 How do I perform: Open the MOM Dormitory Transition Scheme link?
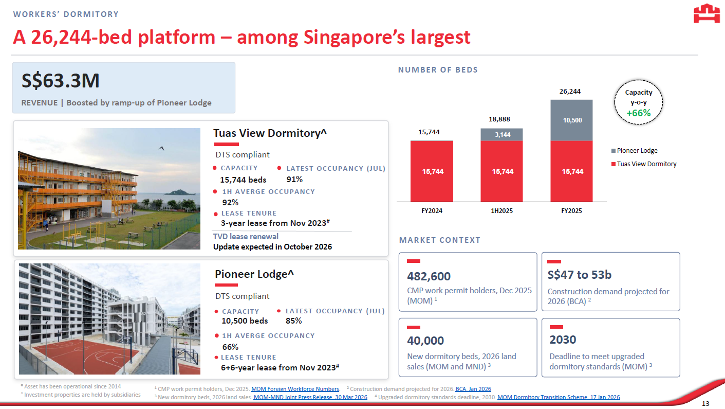[559, 397]
